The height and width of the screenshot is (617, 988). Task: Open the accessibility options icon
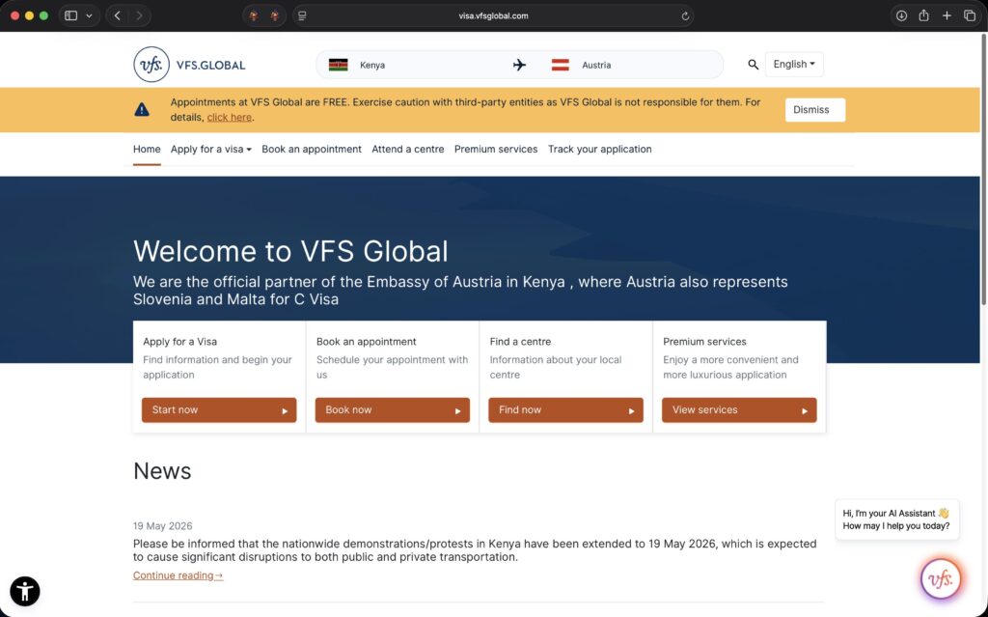pos(24,592)
